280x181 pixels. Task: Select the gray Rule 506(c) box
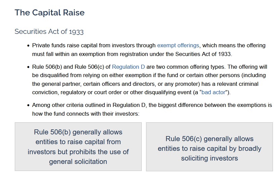[x=209, y=147]
